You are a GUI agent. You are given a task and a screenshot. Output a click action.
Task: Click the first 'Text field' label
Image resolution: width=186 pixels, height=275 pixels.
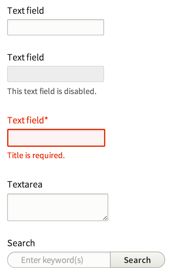[x=25, y=11]
